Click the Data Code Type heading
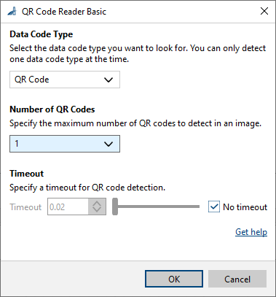This screenshot has height=297, width=276. point(42,34)
